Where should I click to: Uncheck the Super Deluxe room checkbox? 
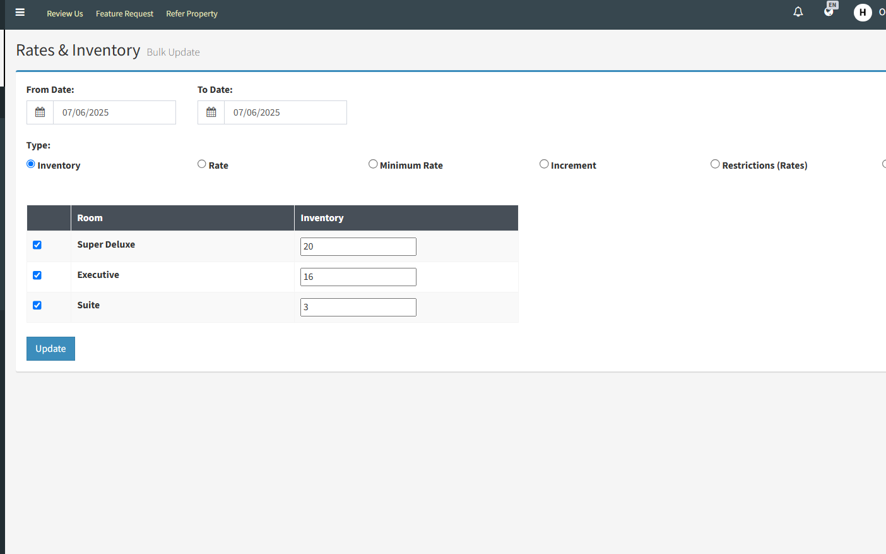click(x=37, y=245)
